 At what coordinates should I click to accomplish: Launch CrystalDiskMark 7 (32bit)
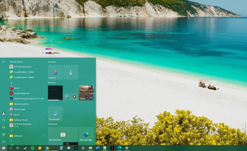click(x=27, y=72)
